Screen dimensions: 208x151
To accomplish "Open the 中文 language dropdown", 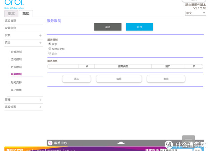I will 196,13.
